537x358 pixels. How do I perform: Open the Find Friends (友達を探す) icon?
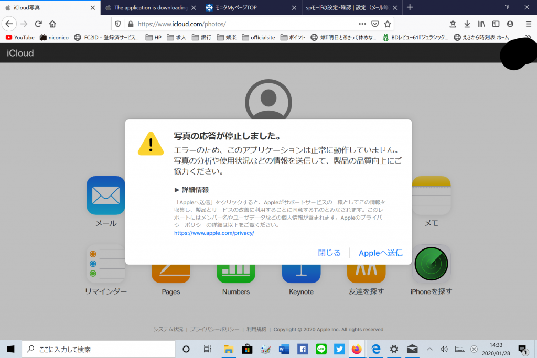click(x=366, y=274)
